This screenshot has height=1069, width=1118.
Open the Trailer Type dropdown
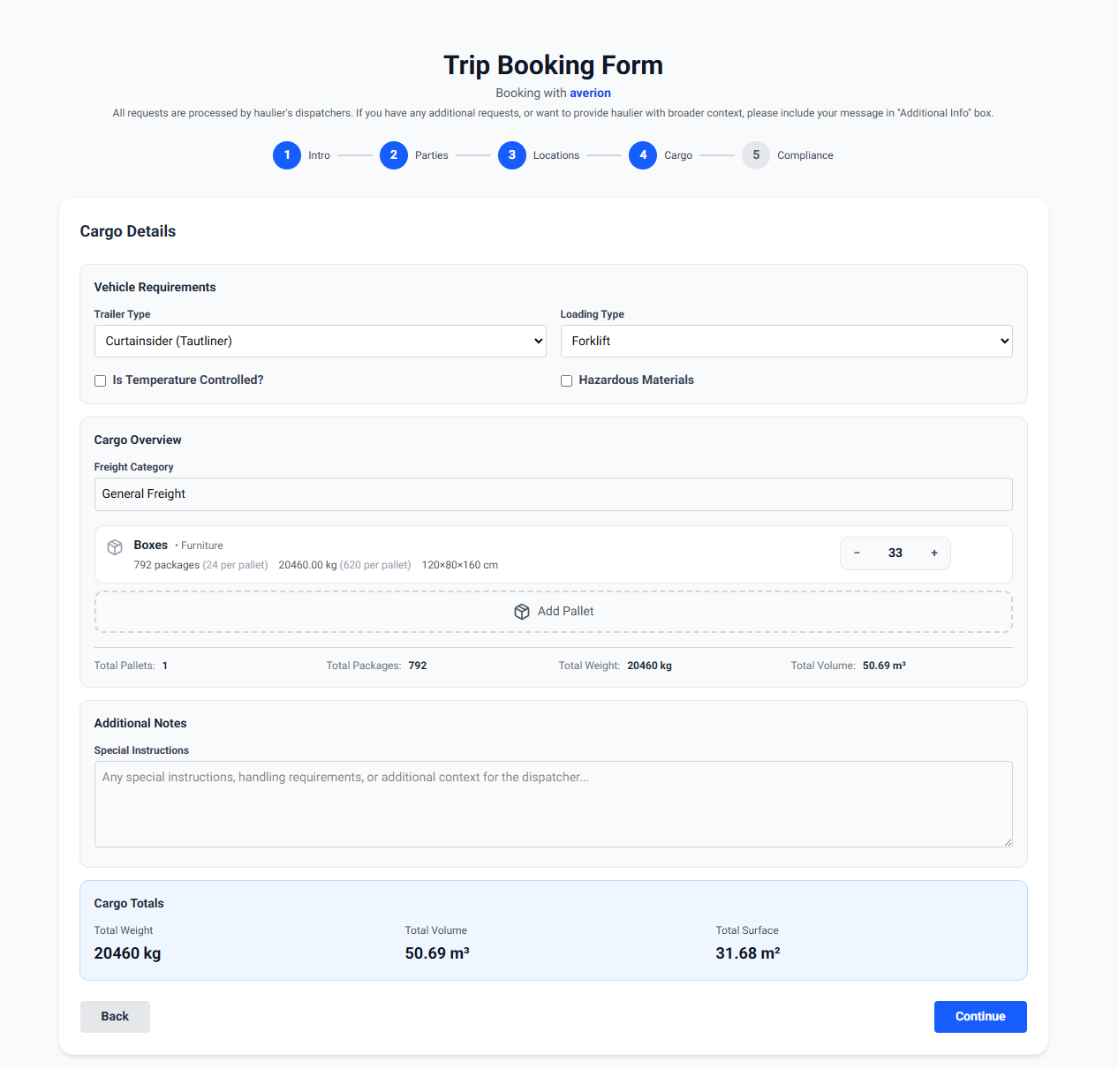[320, 341]
